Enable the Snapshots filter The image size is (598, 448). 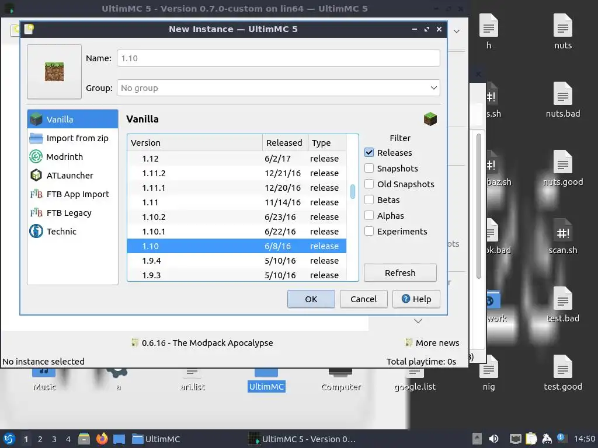coord(369,168)
